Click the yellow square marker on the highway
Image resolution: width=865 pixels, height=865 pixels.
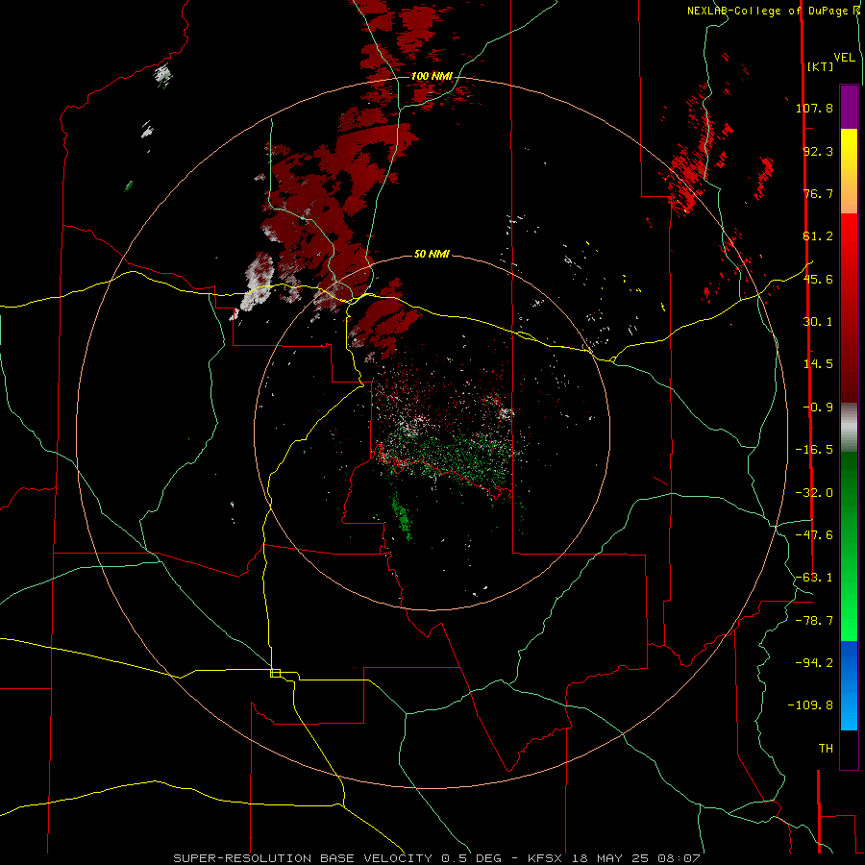click(x=275, y=673)
